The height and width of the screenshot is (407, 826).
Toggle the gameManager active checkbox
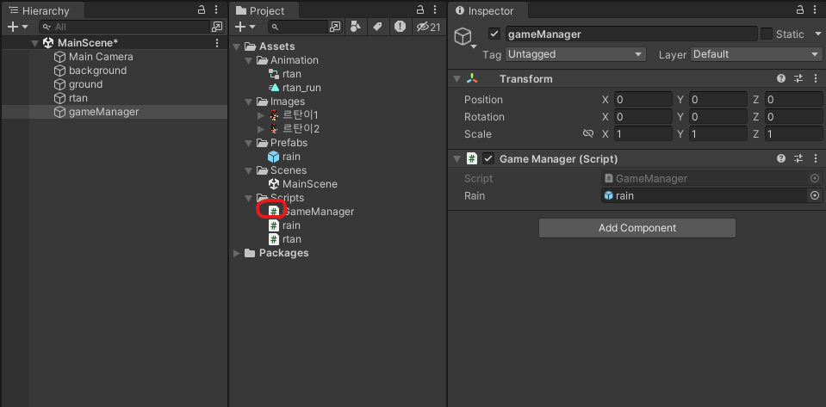pos(494,34)
